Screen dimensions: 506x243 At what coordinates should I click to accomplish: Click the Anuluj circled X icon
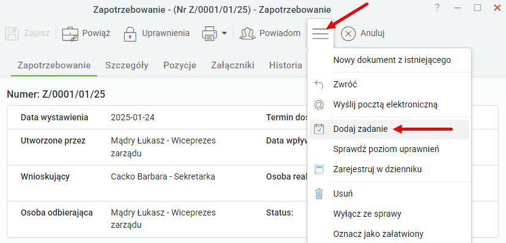[348, 34]
